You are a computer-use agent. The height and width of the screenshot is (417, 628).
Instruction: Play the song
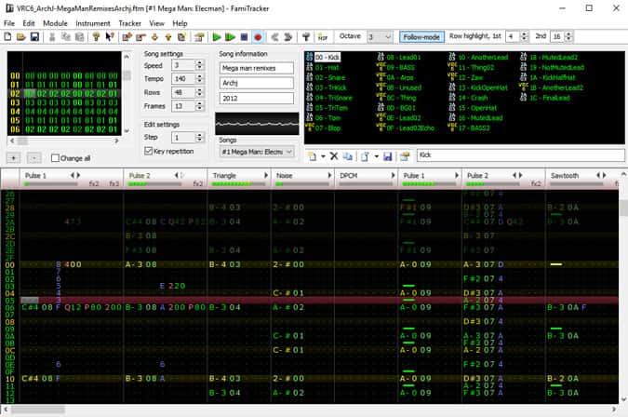point(216,37)
